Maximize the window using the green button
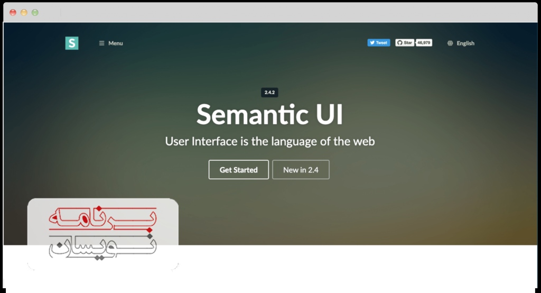Image resolution: width=541 pixels, height=293 pixels. [35, 13]
